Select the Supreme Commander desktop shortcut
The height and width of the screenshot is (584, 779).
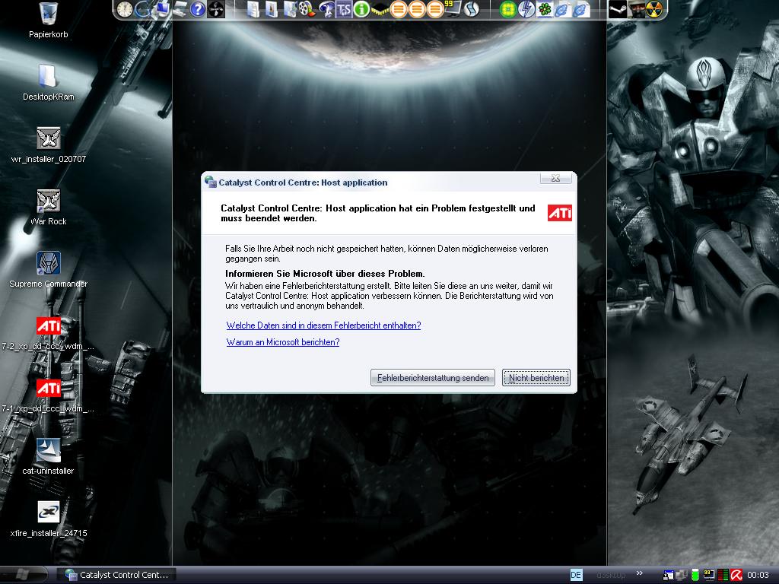pos(48,270)
